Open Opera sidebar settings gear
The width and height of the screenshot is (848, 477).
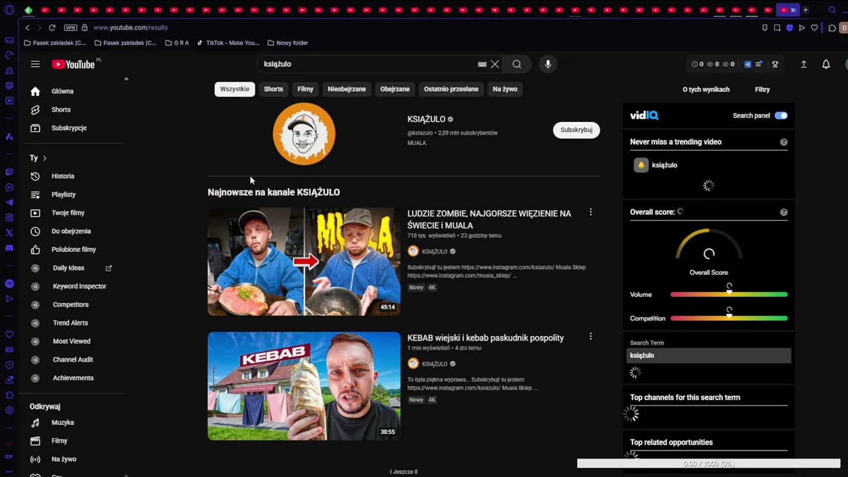point(9,411)
